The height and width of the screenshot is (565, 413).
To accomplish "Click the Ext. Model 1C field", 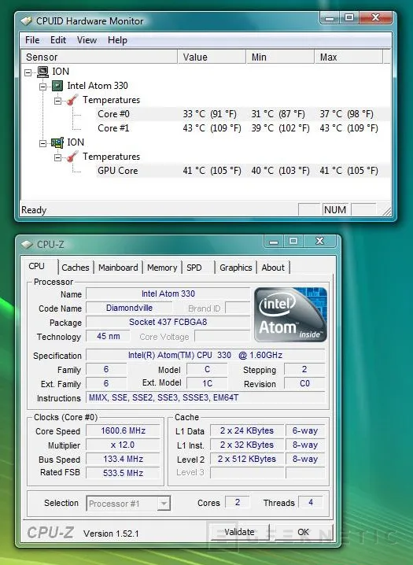I will coord(208,384).
